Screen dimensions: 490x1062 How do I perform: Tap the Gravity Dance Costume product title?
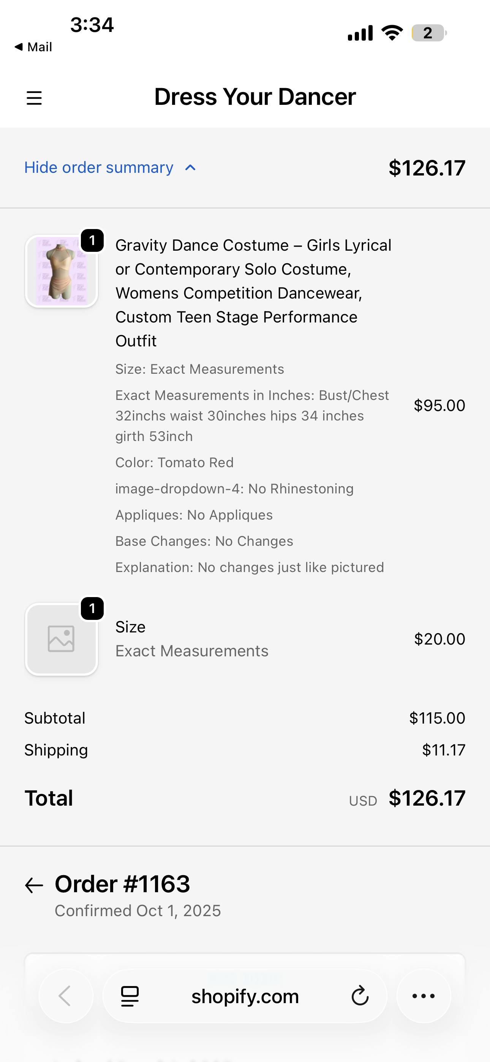[x=253, y=293]
